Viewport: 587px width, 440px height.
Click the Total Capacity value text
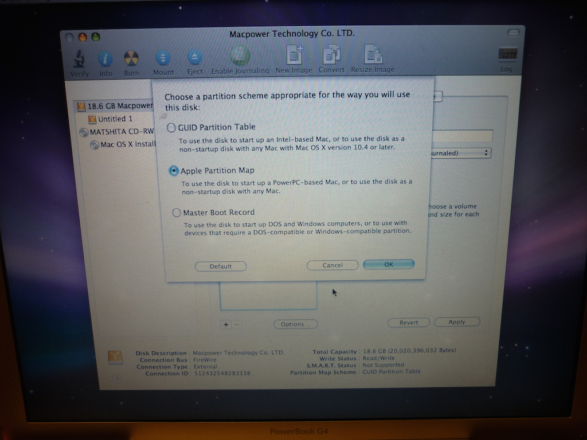(x=409, y=351)
